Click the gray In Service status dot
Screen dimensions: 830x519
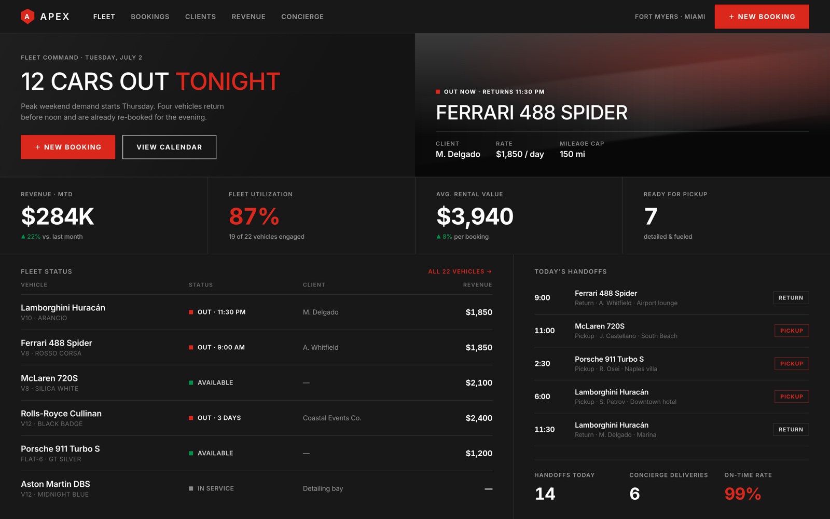191,488
